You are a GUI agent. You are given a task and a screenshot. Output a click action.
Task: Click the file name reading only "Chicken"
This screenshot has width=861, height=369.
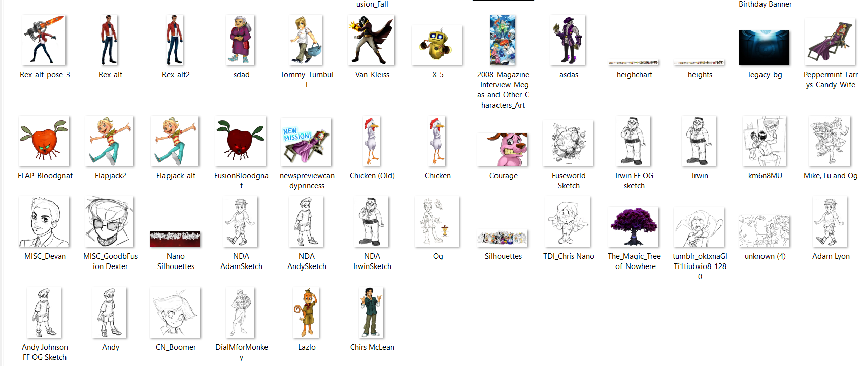438,176
